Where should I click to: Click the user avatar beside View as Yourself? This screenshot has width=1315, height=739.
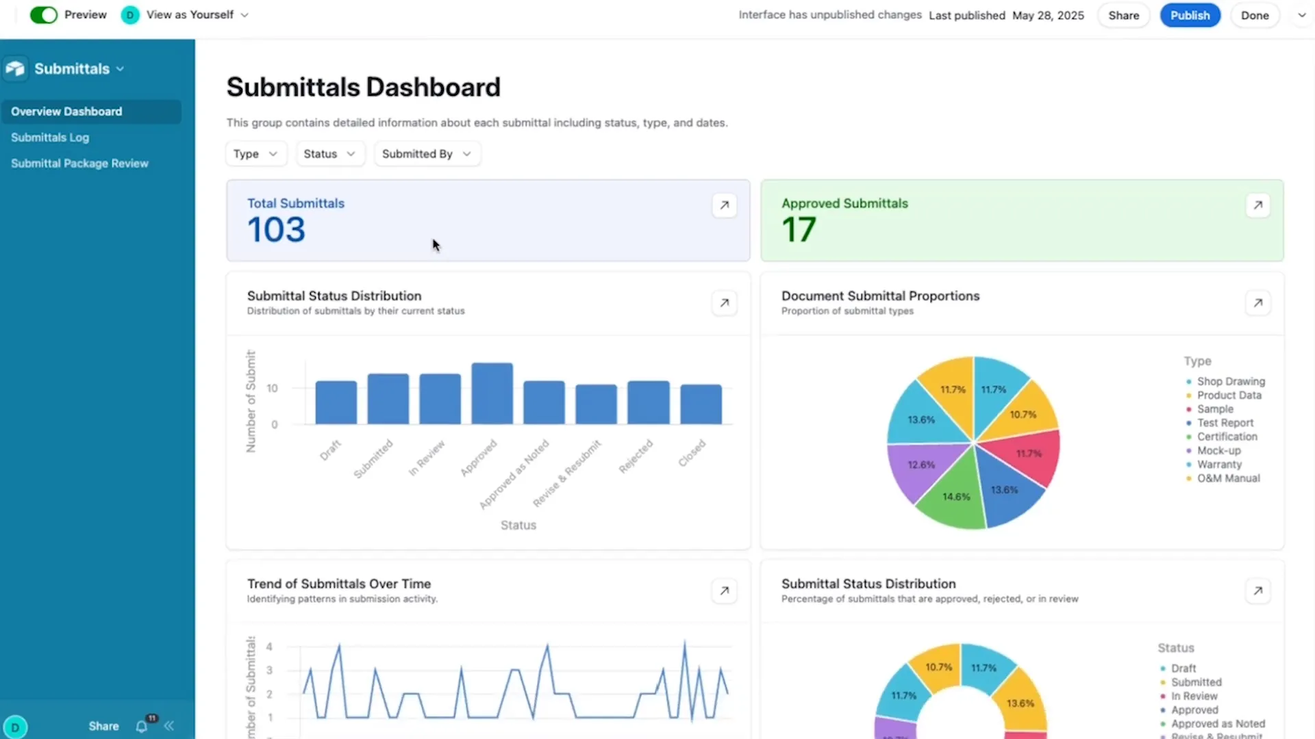click(x=129, y=15)
